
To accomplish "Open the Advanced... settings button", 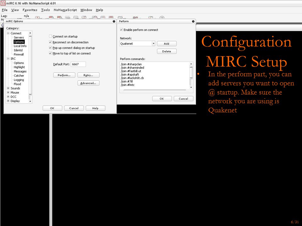I will pyautogui.click(x=88, y=83).
